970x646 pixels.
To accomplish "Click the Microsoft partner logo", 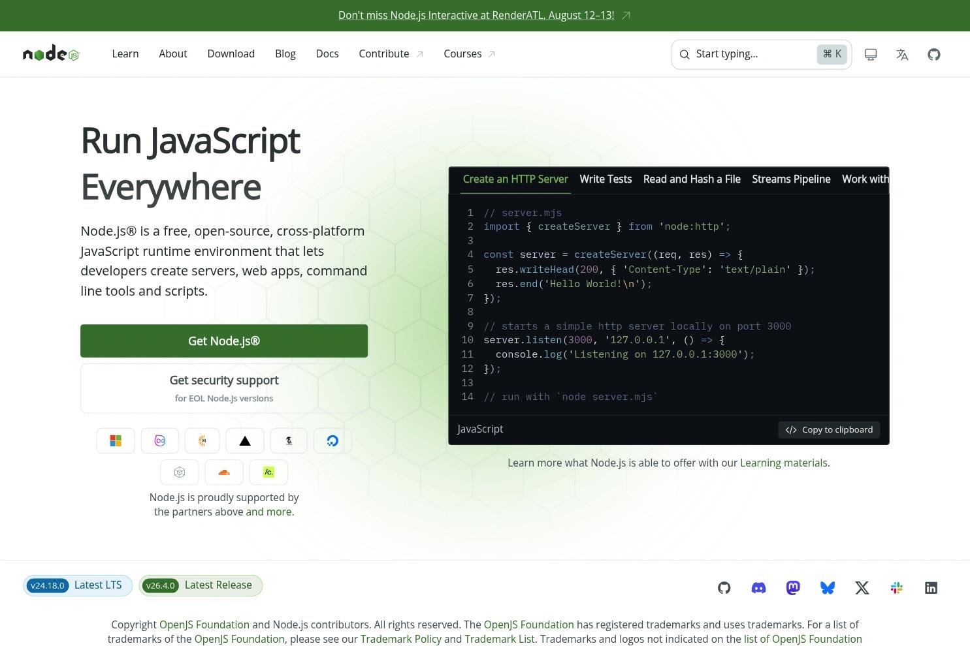I will 116,441.
